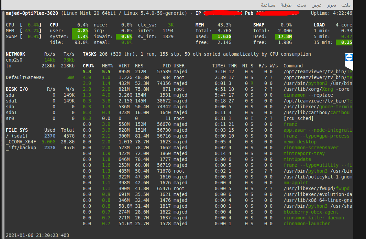The height and width of the screenshot is (239, 366).
Task: Click the NETWORK section heading
Action: 15,54
